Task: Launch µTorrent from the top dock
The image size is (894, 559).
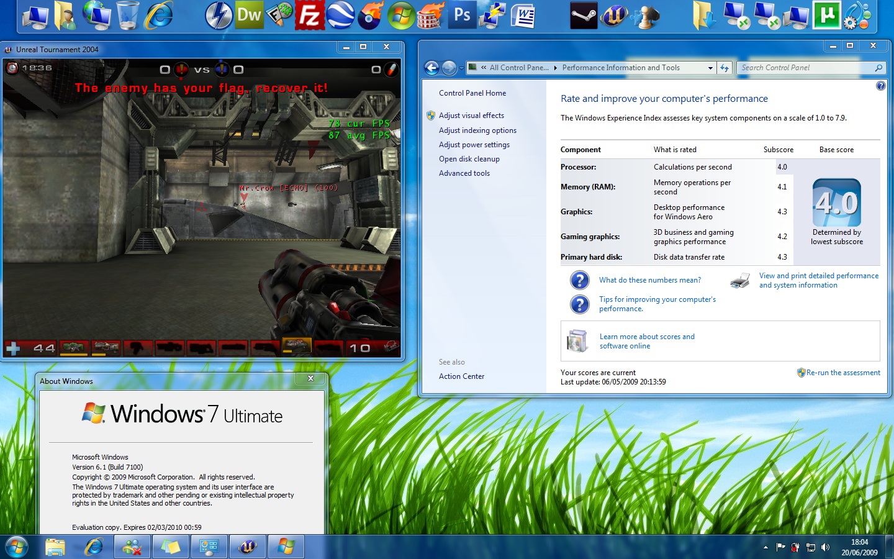Action: (x=826, y=16)
